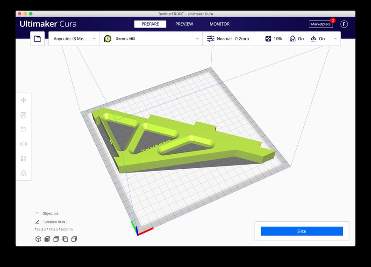Select the Per Model Settings tool
The width and height of the screenshot is (371, 267).
(23, 159)
